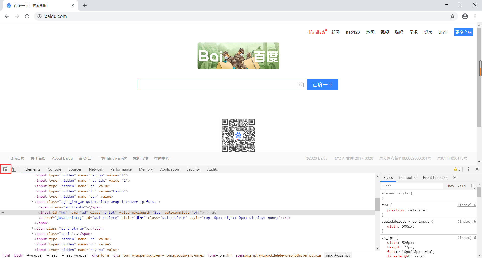Click the 百度一下 search button
Image resolution: width=482 pixels, height=258 pixels.
pos(323,85)
